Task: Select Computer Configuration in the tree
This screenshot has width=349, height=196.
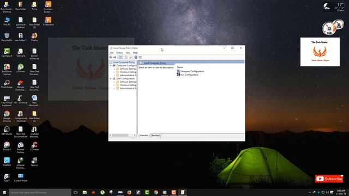Action: pyautogui.click(x=126, y=65)
